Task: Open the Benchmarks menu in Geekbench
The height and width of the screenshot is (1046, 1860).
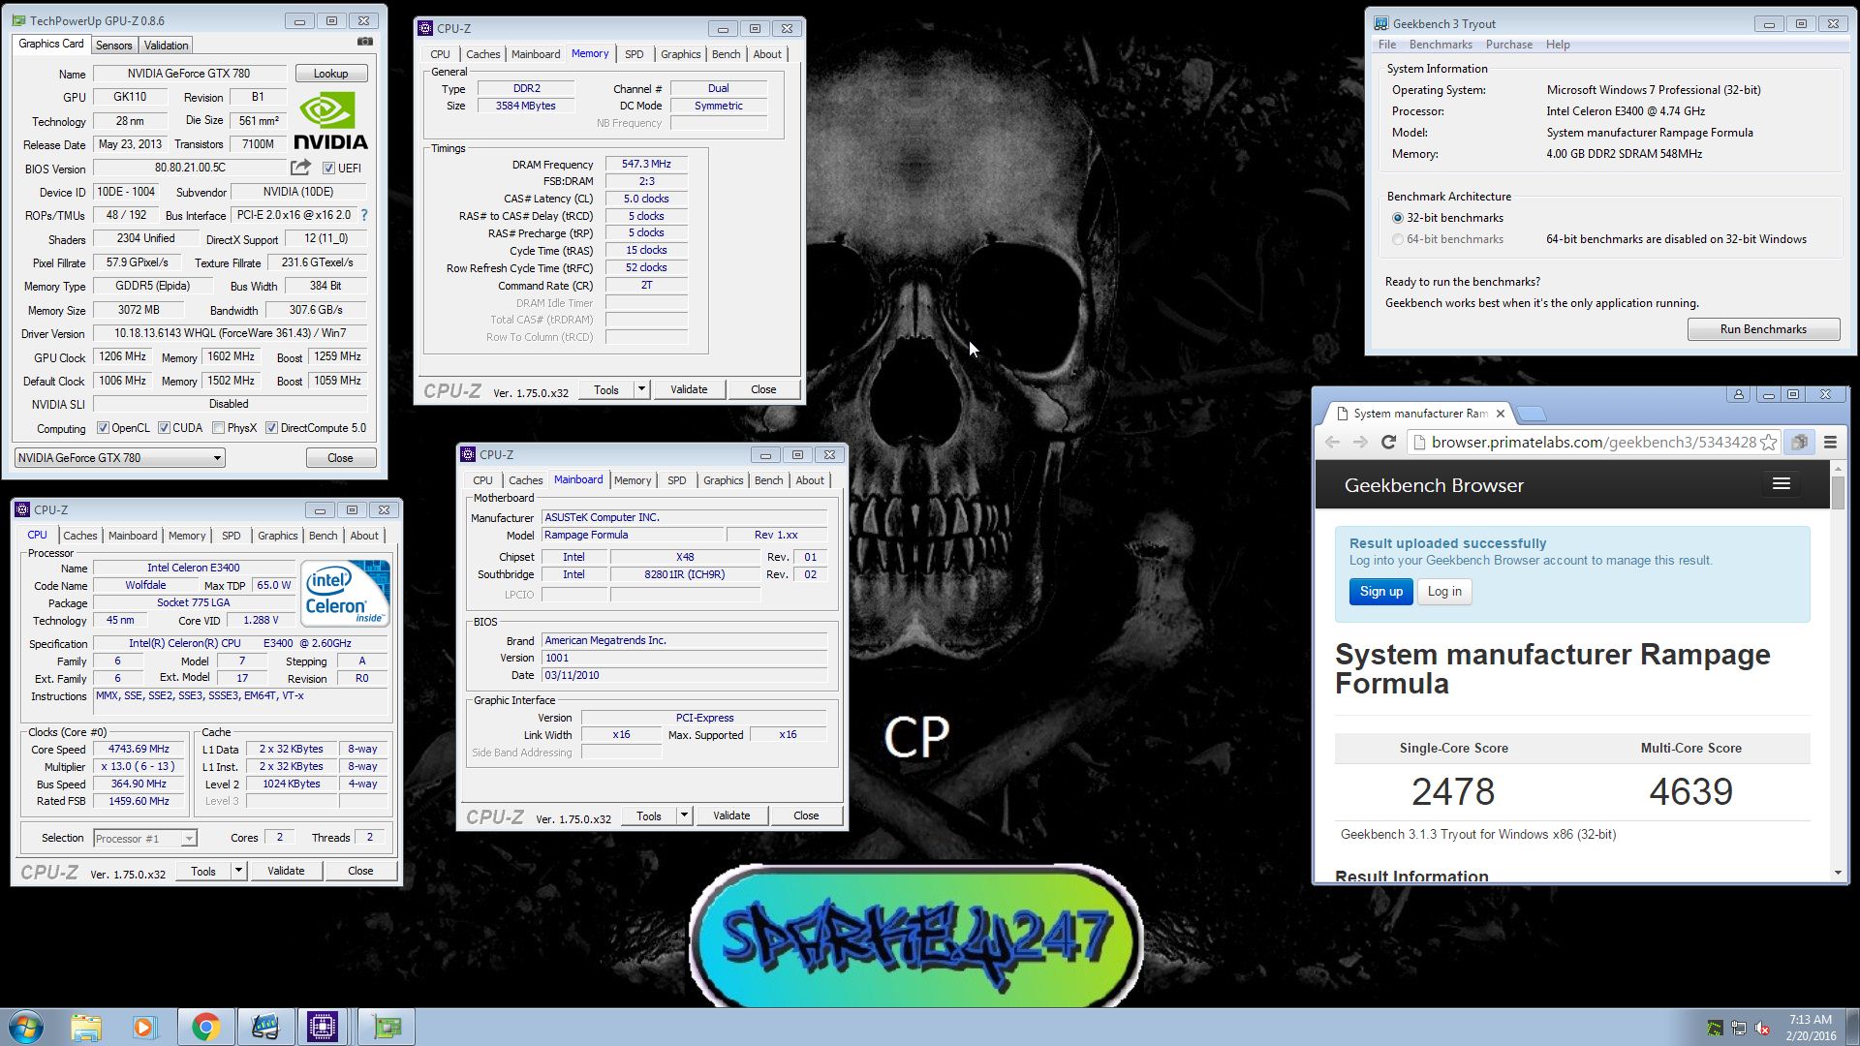Action: click(x=1441, y=45)
